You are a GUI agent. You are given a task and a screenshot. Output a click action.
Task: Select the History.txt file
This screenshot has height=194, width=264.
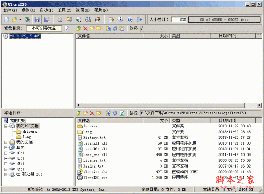coord(94,138)
